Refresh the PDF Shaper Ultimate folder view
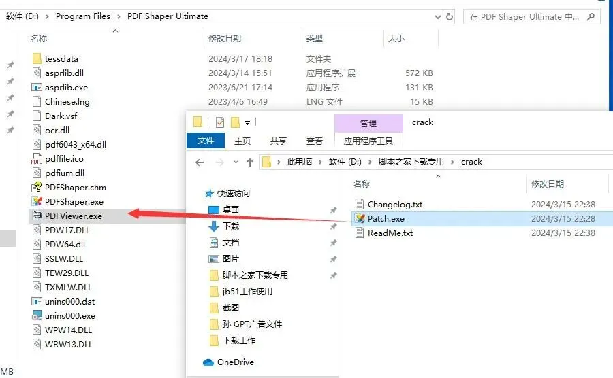Image resolution: width=613 pixels, height=378 pixels. pos(450,17)
